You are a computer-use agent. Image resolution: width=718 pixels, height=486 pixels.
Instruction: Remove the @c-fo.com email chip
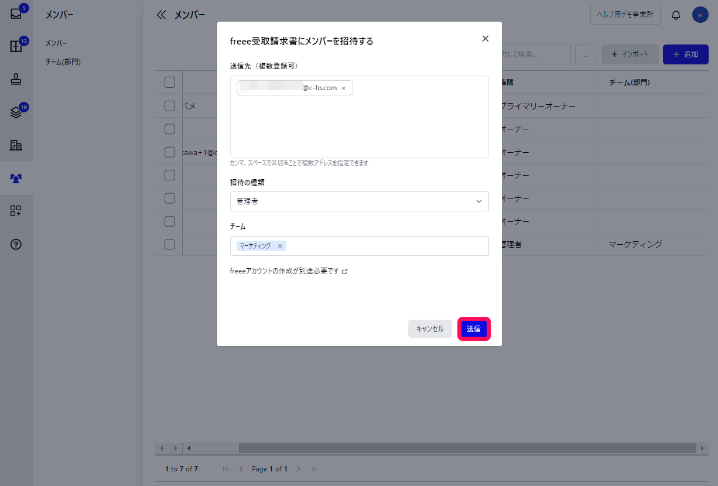[344, 88]
